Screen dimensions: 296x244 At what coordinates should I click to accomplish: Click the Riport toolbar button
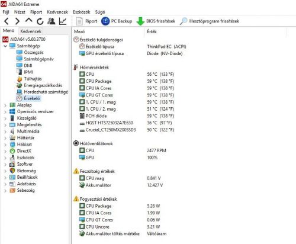86,21
